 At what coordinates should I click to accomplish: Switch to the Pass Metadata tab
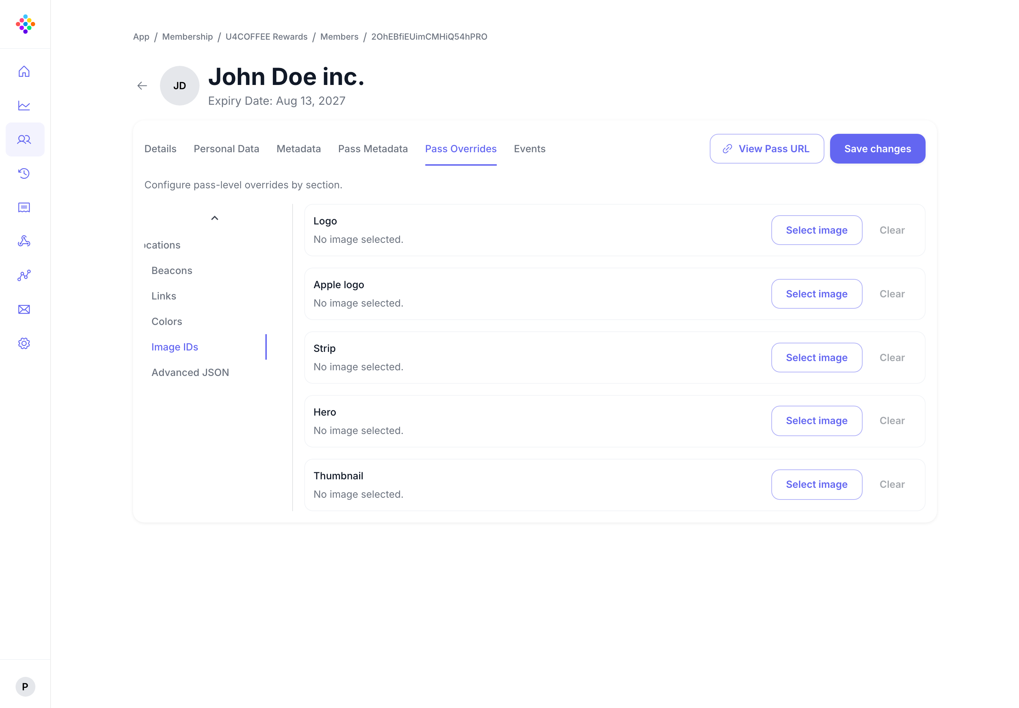[373, 149]
